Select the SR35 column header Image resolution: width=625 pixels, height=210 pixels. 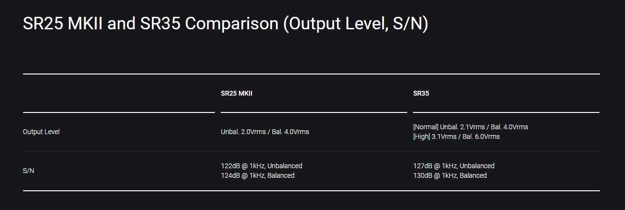421,94
